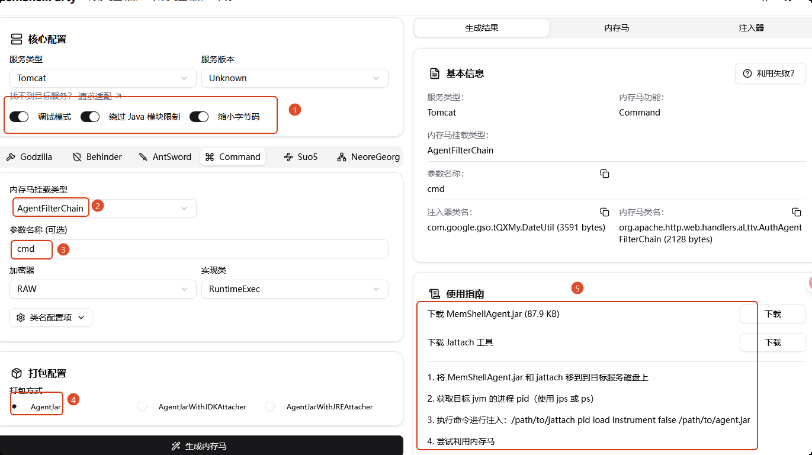Viewport: 812px width, 455px height.
Task: Click the 打包配置 box icon
Action: pos(17,373)
